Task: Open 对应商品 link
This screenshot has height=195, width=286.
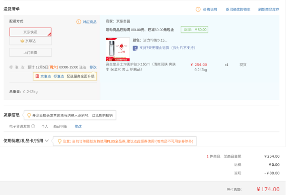Action: coord(90,22)
